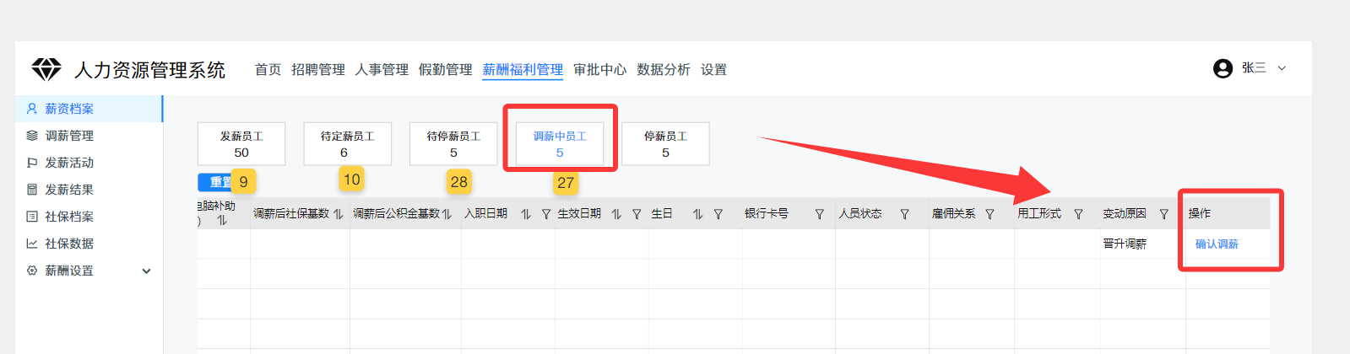Sort by 调薪后社保基数 column
Screen dimensions: 1350x354
tap(338, 214)
